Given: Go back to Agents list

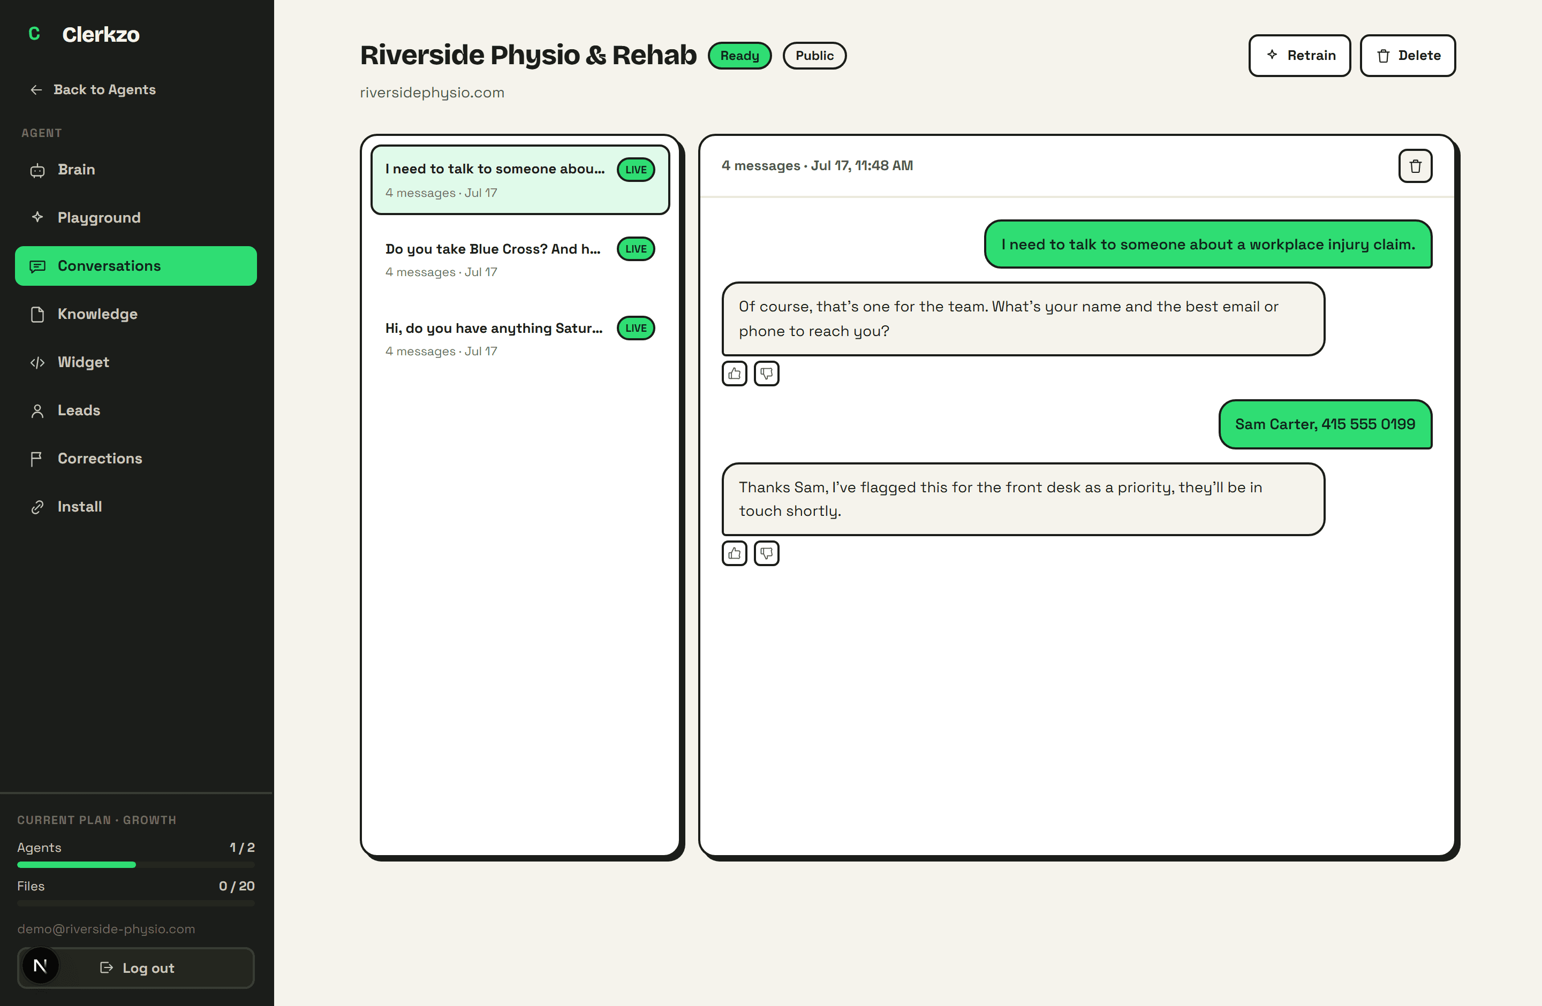Looking at the screenshot, I should tap(93, 89).
